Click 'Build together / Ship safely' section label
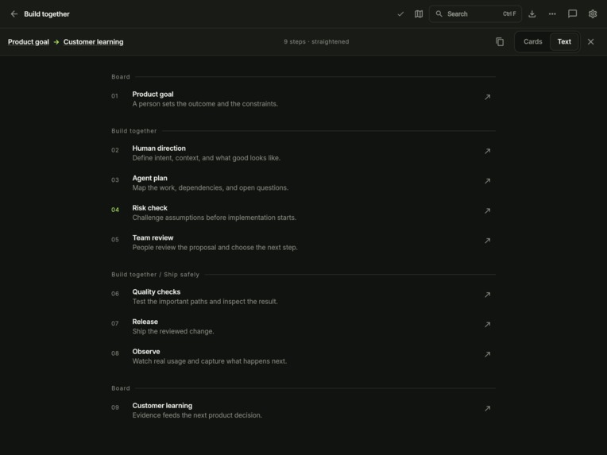Screen dimensions: 607x455 [155, 274]
